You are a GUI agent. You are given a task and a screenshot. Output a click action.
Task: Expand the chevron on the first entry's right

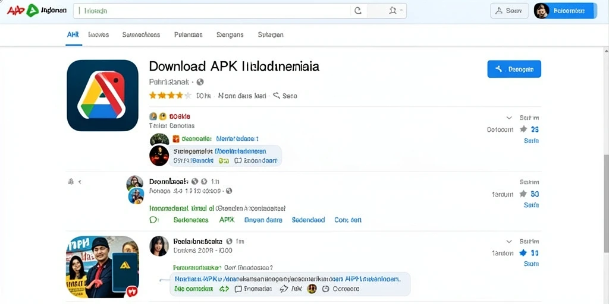[x=509, y=118]
